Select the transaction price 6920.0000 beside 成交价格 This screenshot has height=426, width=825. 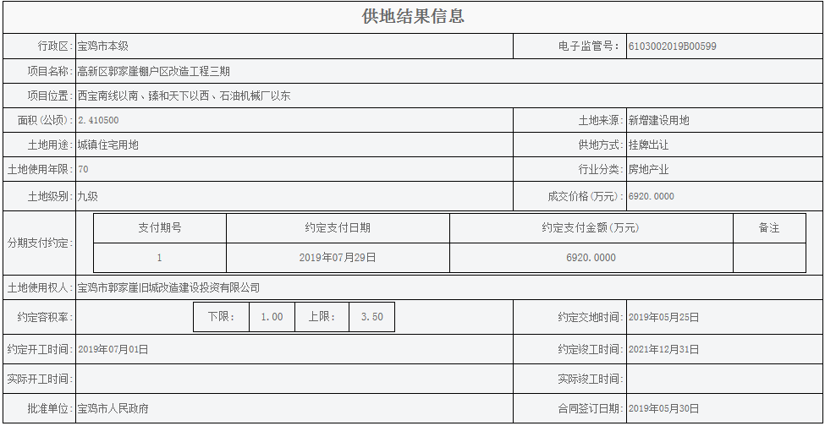coord(652,197)
